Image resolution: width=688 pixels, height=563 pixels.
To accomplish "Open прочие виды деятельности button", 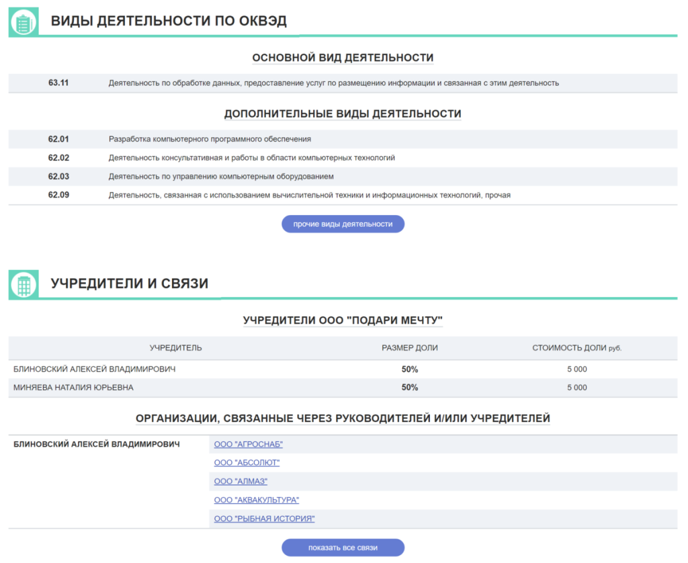I will click(x=343, y=224).
